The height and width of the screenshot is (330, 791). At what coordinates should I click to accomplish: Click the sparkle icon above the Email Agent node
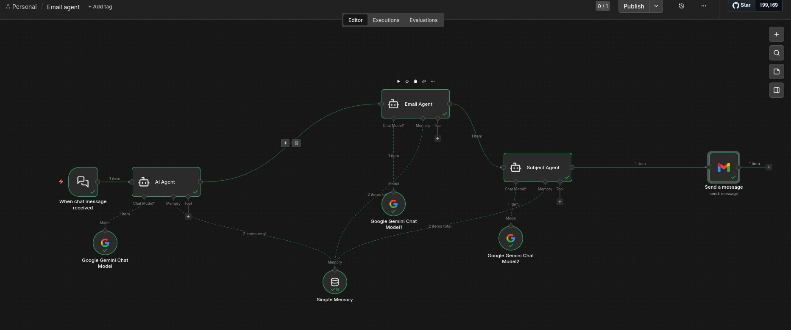click(424, 81)
